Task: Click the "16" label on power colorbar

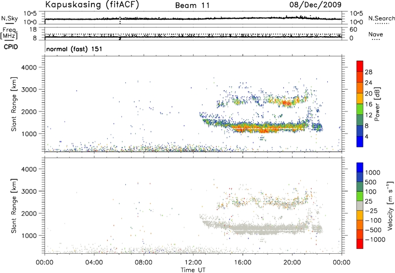Action: click(x=368, y=104)
